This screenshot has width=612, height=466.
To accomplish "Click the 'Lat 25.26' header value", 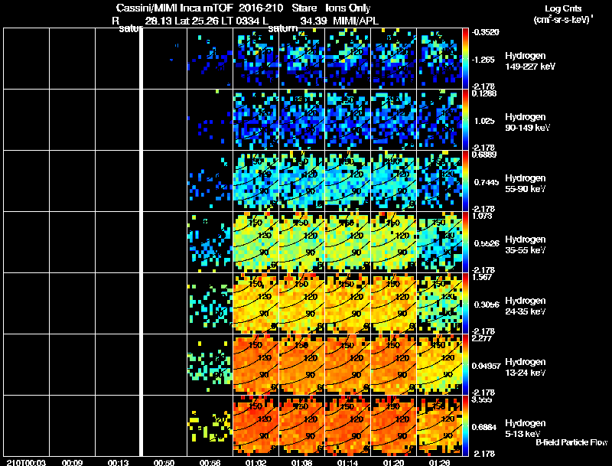I will pos(197,21).
